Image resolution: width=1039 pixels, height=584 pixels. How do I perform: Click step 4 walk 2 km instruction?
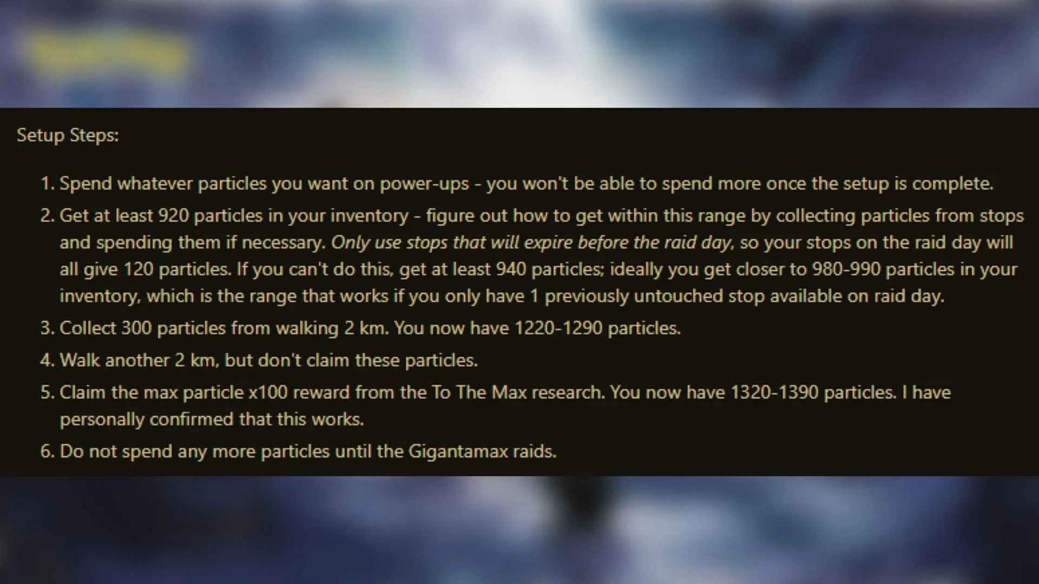click(x=269, y=360)
